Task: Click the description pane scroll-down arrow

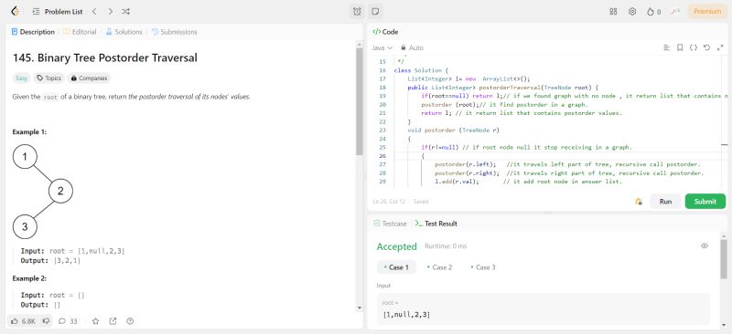Action: click(359, 308)
